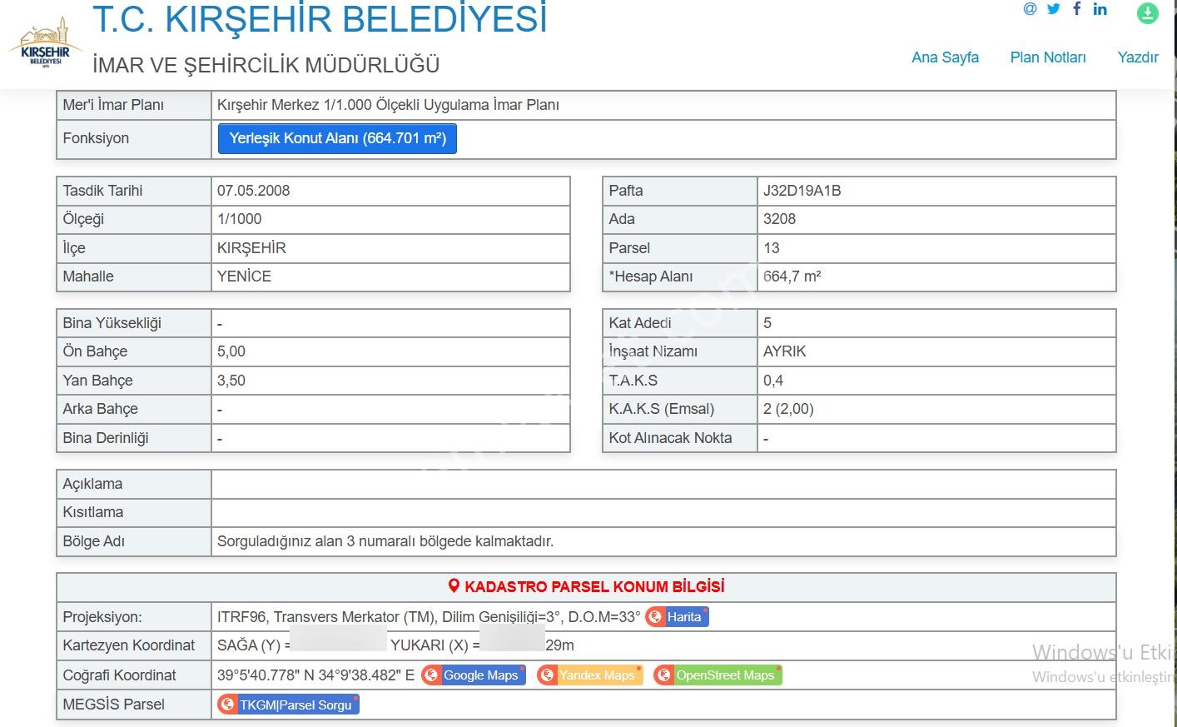Open the LinkedIn icon link
Viewport: 1177px width, 727px height.
1100,9
